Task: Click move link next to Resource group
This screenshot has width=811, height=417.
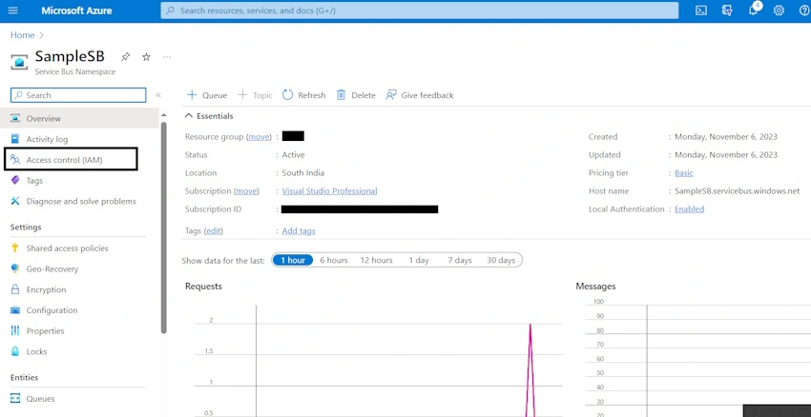Action: coord(259,137)
